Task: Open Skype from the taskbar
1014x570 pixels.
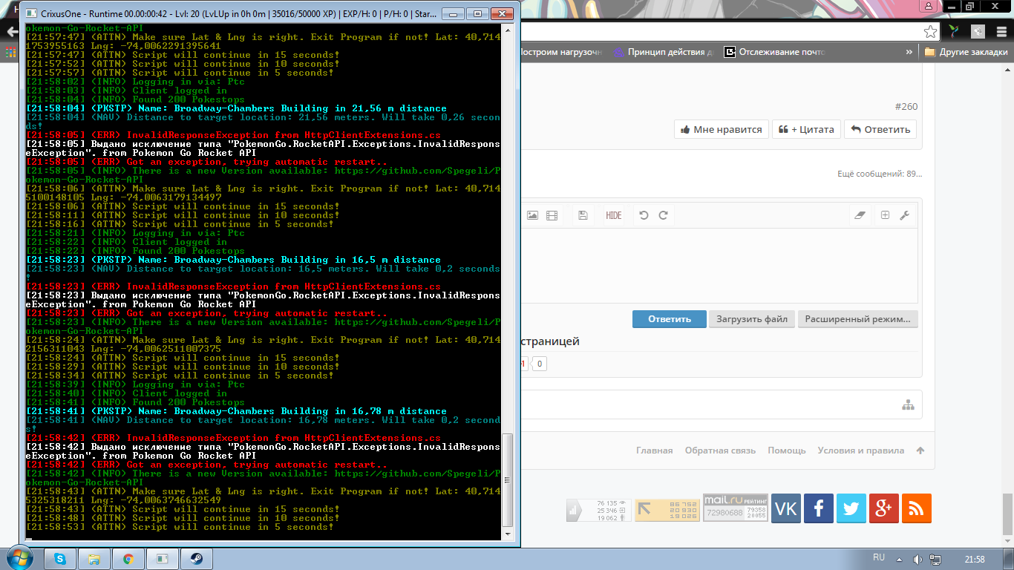Action: tap(61, 559)
